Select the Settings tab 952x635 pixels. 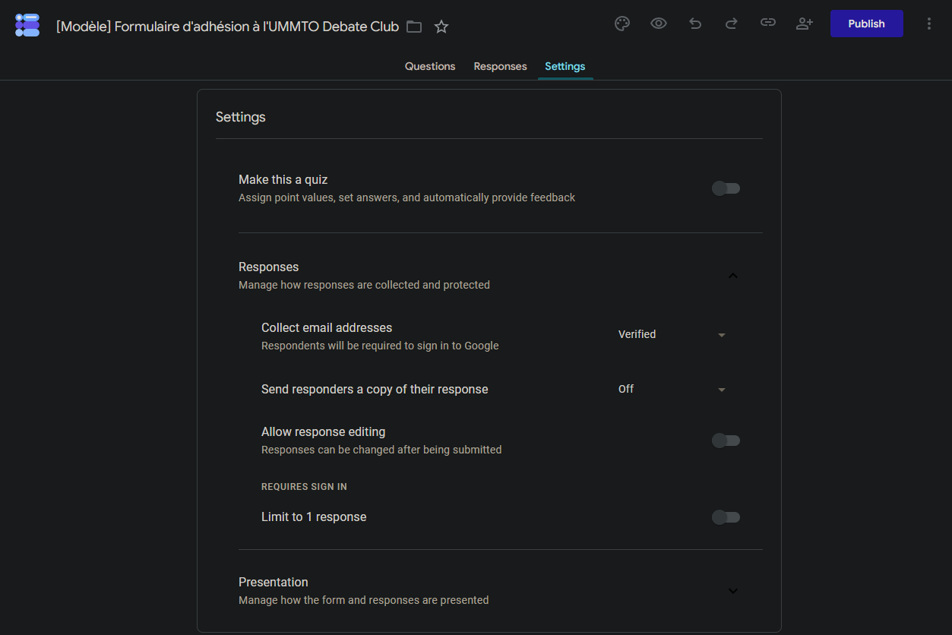pyautogui.click(x=565, y=66)
